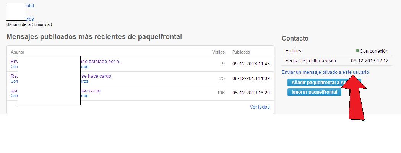The image size is (401, 153).
Task: Click the Publicado column header
Action: pos(241,52)
